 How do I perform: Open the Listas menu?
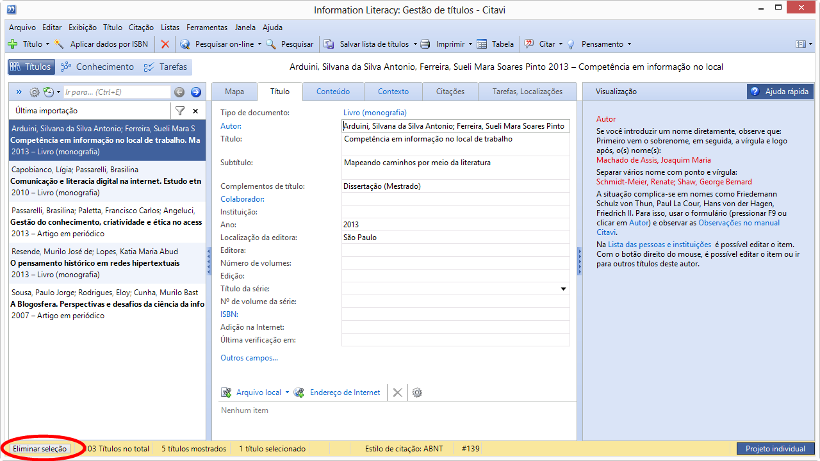(x=170, y=28)
